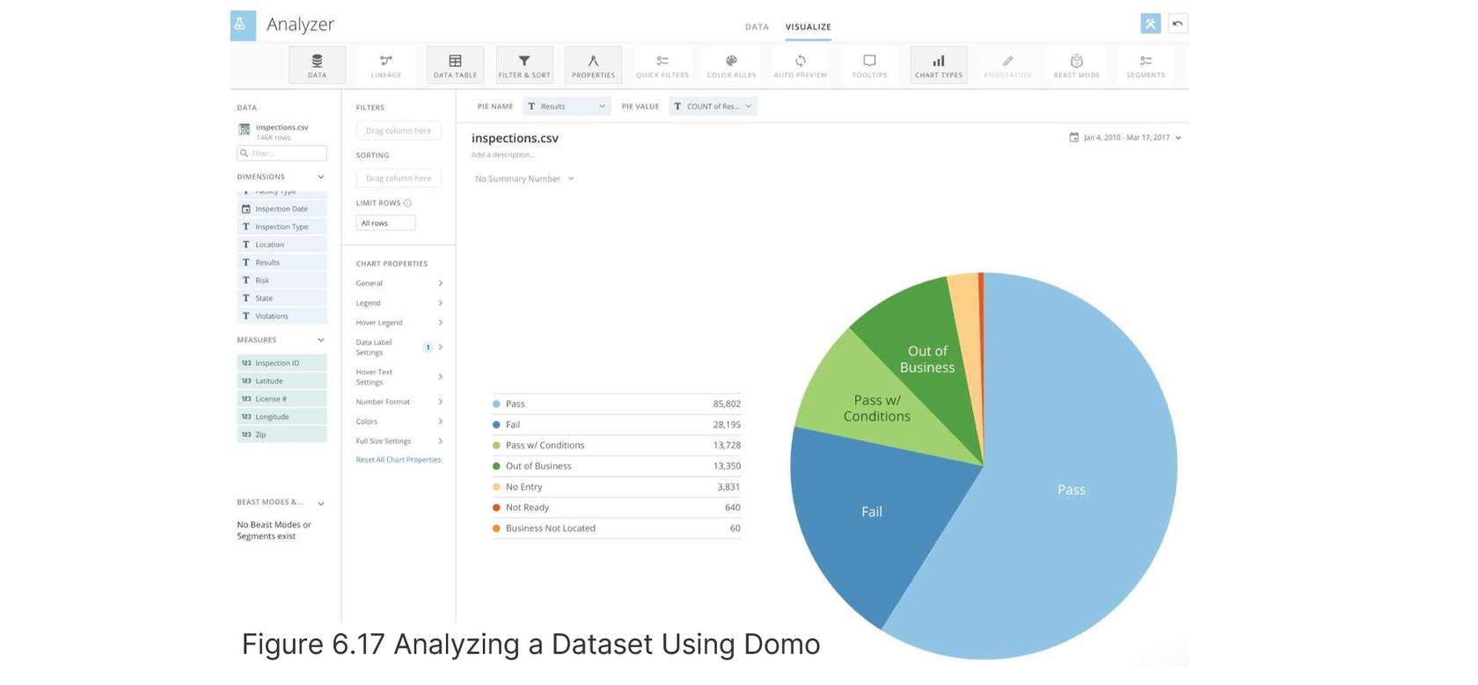Click the Limit Rows info icon

coord(407,203)
